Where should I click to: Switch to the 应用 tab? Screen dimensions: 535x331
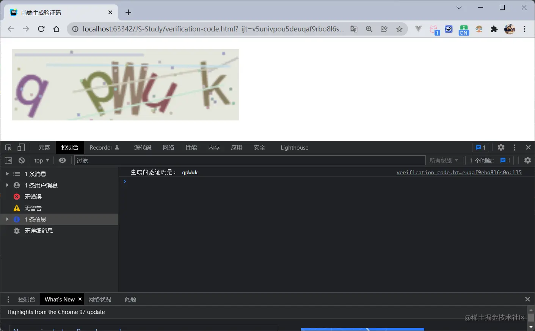(237, 148)
